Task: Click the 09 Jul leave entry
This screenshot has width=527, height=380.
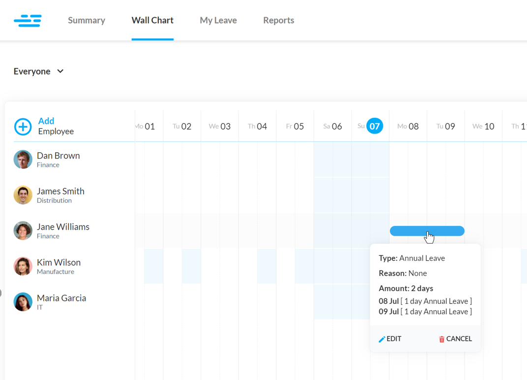Action: pos(425,312)
